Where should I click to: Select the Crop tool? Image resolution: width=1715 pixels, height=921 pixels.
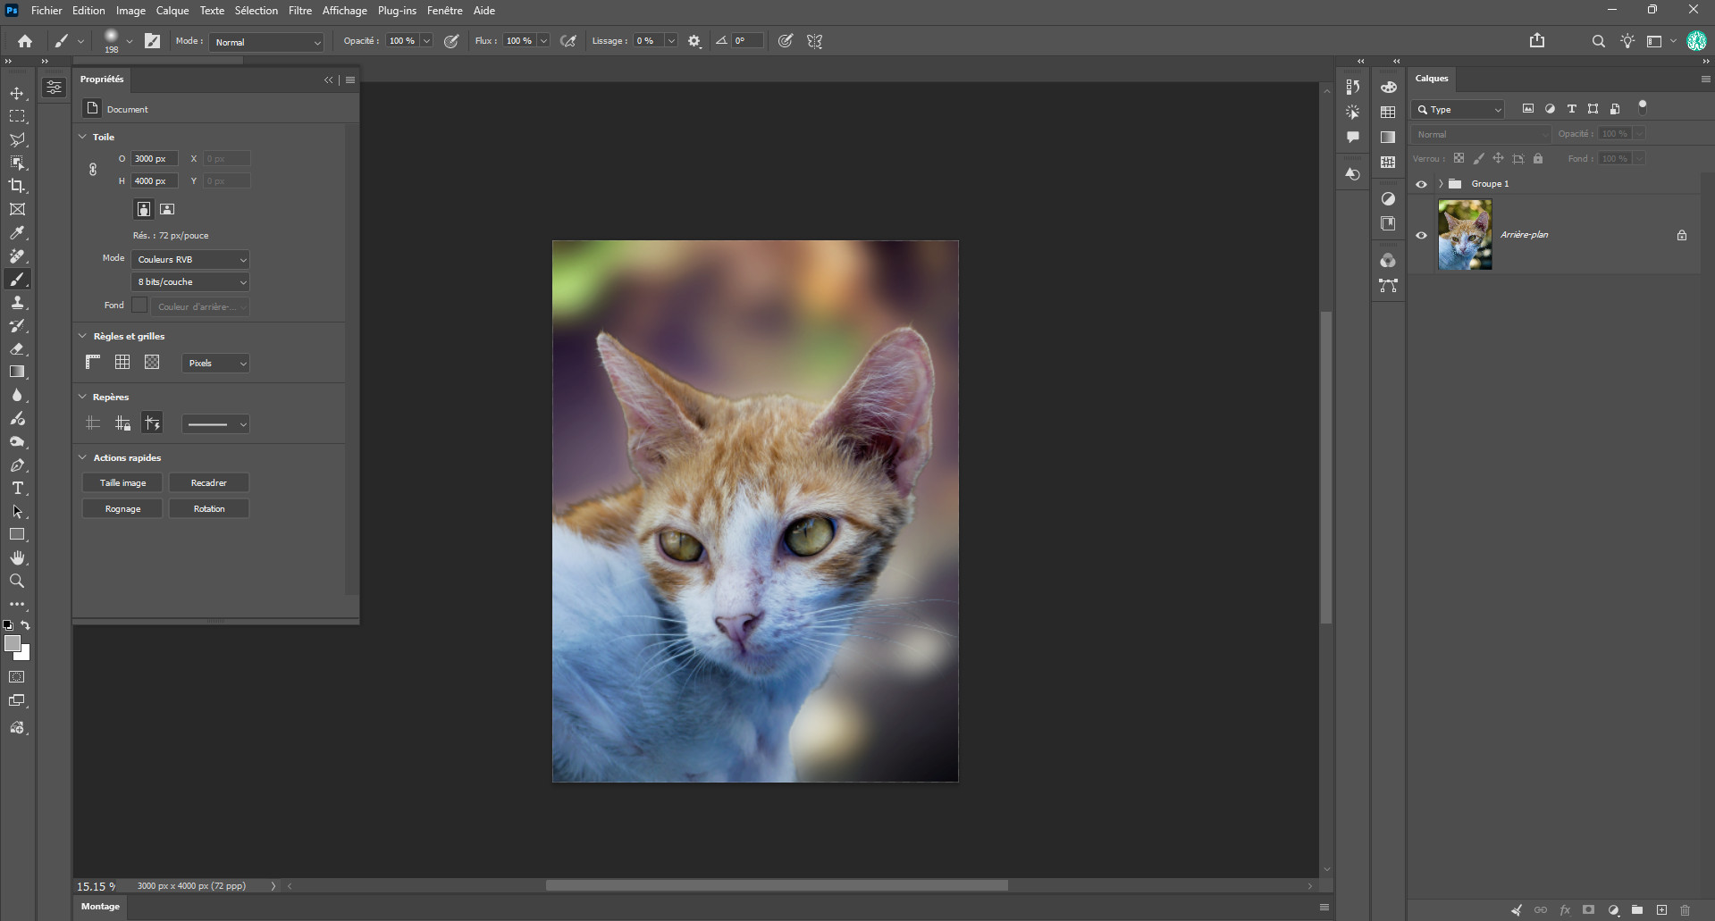17,186
